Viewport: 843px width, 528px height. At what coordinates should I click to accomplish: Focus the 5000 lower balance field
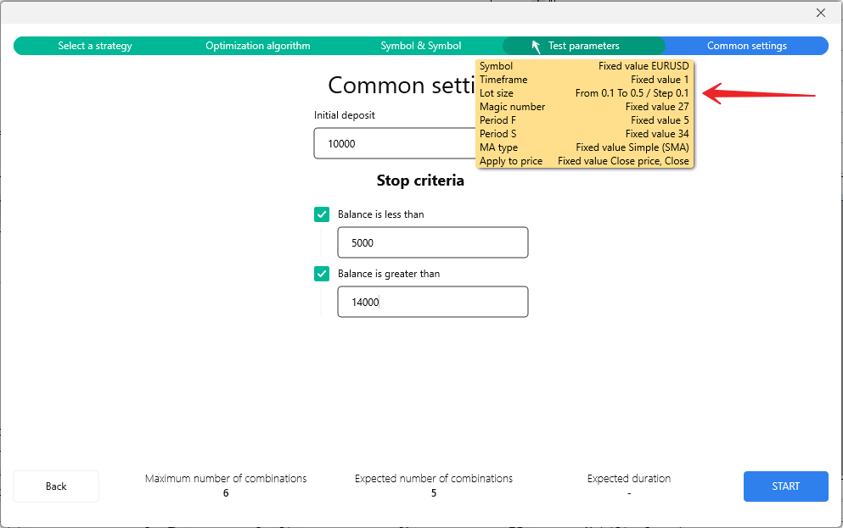[x=432, y=242]
